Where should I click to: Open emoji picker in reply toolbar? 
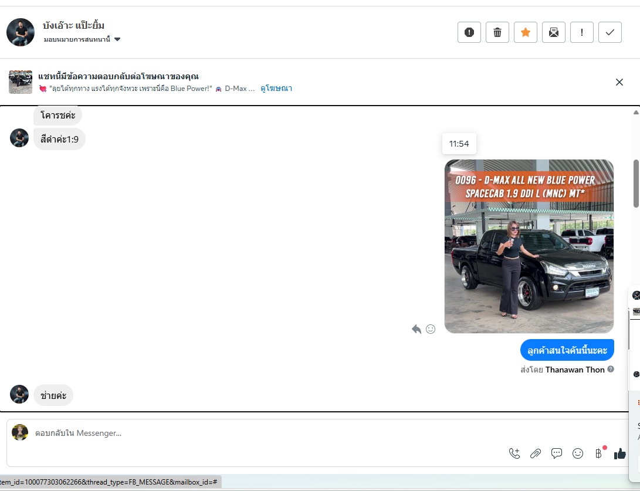(578, 453)
